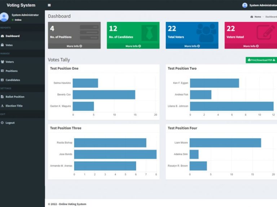
Task: Click the Positions list icon in sidebar
Action: pos(2,71)
